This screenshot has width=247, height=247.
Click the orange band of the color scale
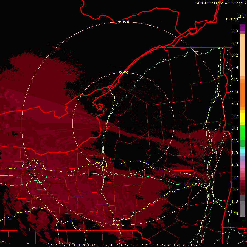242,94
